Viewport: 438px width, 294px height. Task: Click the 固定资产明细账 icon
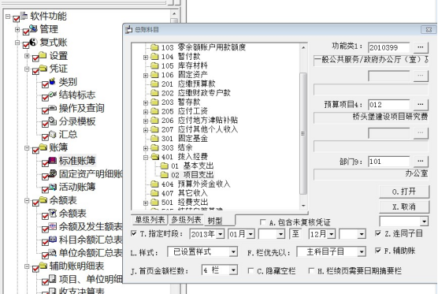(53, 173)
